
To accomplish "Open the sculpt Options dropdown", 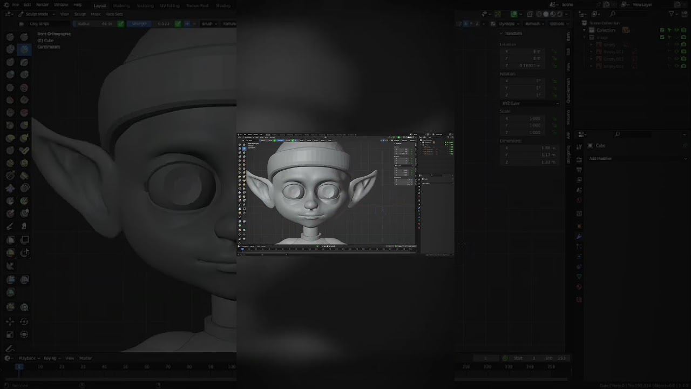I will (x=559, y=24).
